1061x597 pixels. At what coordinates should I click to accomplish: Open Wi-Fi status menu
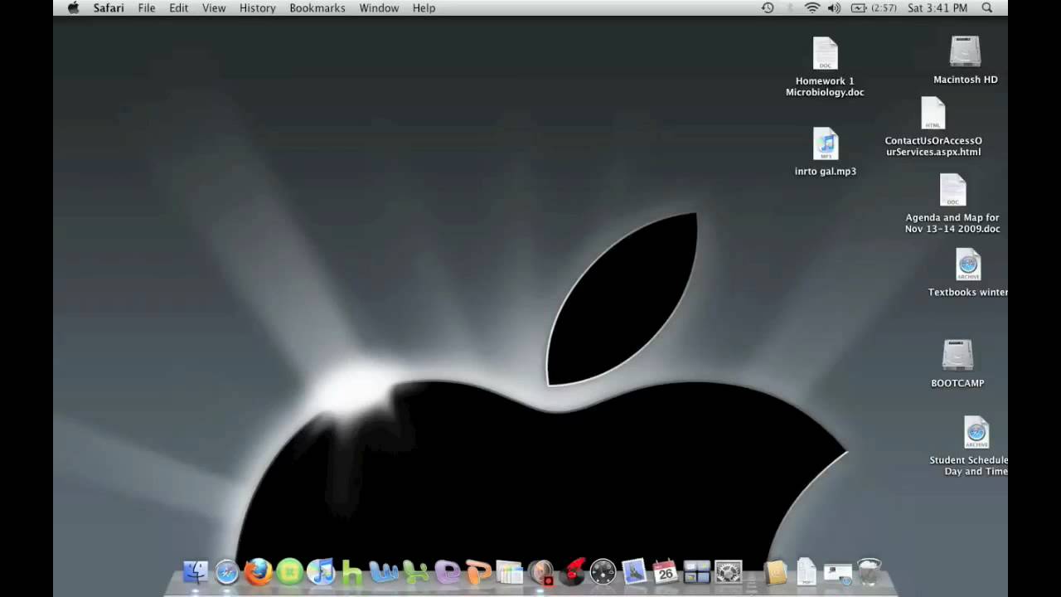tap(812, 7)
